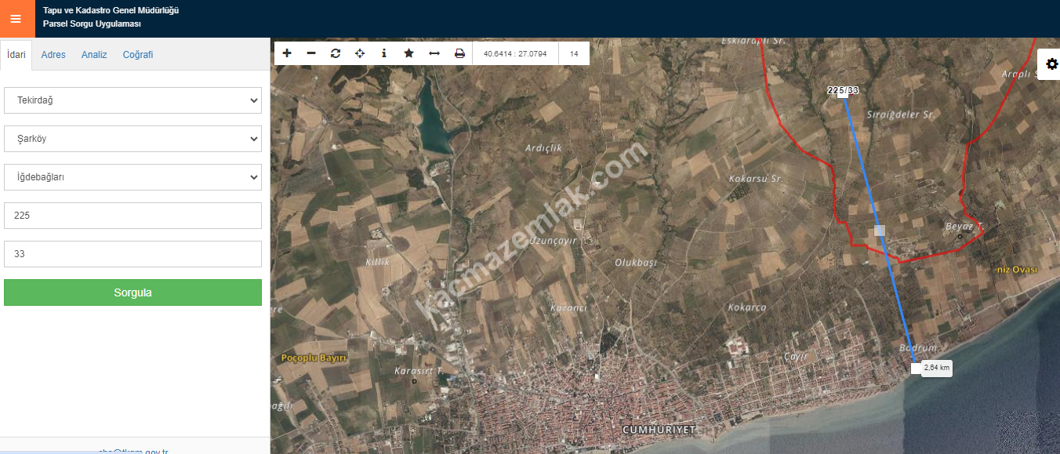Open the Coğrafi tab
The width and height of the screenshot is (1060, 454).
pos(138,55)
